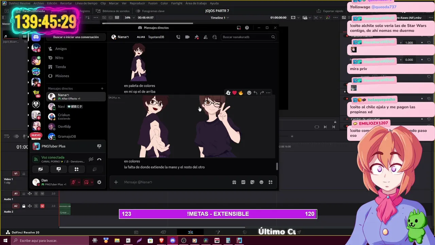Forward the hovered message
The height and width of the screenshot is (245, 435).
[262, 93]
